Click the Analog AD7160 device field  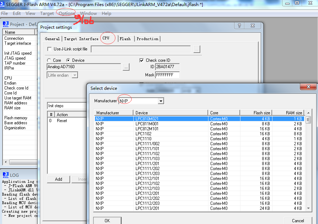84,67
